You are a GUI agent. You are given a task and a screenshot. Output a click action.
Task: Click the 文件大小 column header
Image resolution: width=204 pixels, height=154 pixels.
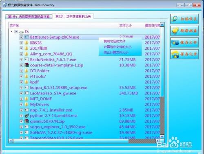click(125, 25)
